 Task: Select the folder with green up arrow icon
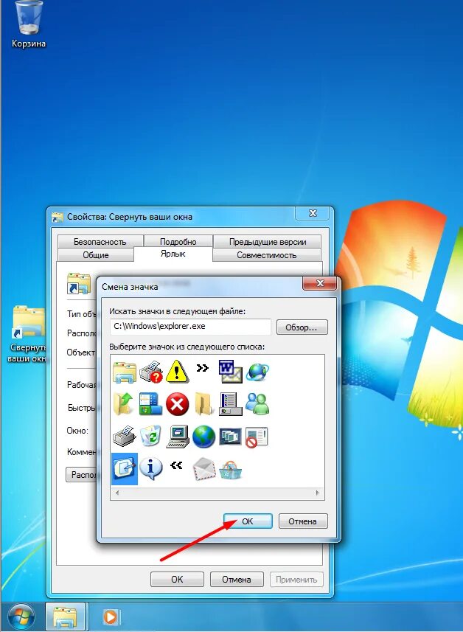tap(124, 404)
